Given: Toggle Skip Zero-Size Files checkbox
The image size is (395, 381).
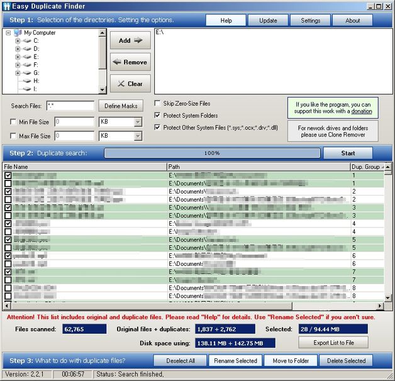Looking at the screenshot, I should [157, 103].
